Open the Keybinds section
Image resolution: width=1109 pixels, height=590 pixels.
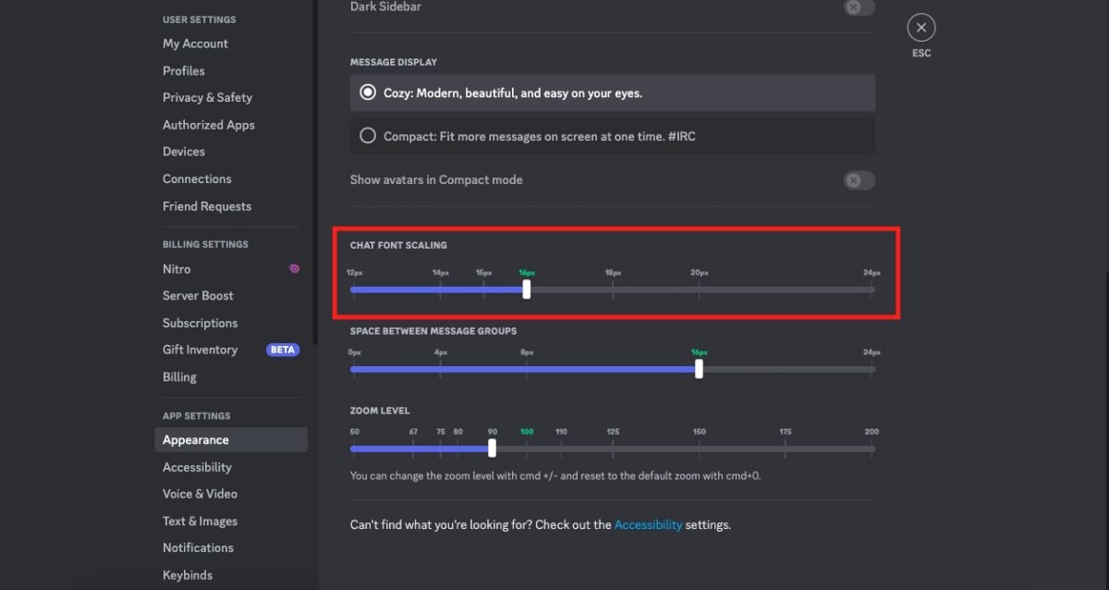tap(188, 574)
